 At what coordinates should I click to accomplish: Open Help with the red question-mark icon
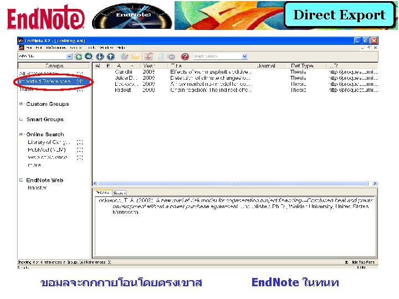185,56
